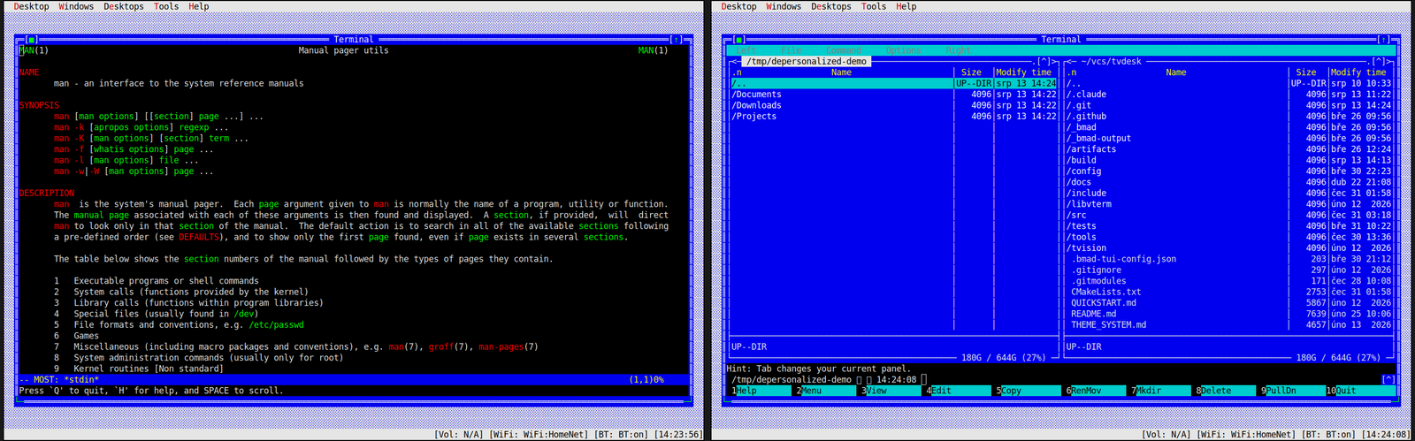Open history list [^] of ~/vcs/tvdesk panel
1415x441 pixels.
point(1378,62)
